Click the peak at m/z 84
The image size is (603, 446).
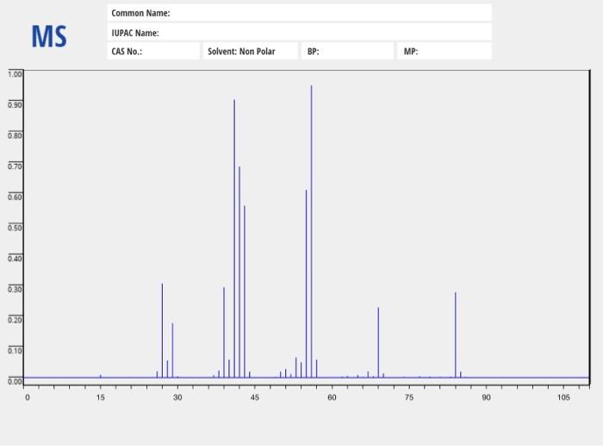point(456,335)
